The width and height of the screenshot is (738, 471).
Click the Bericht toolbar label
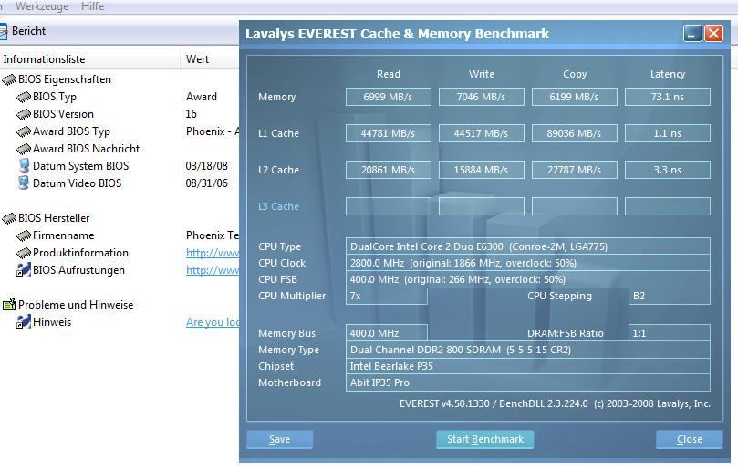pos(28,31)
